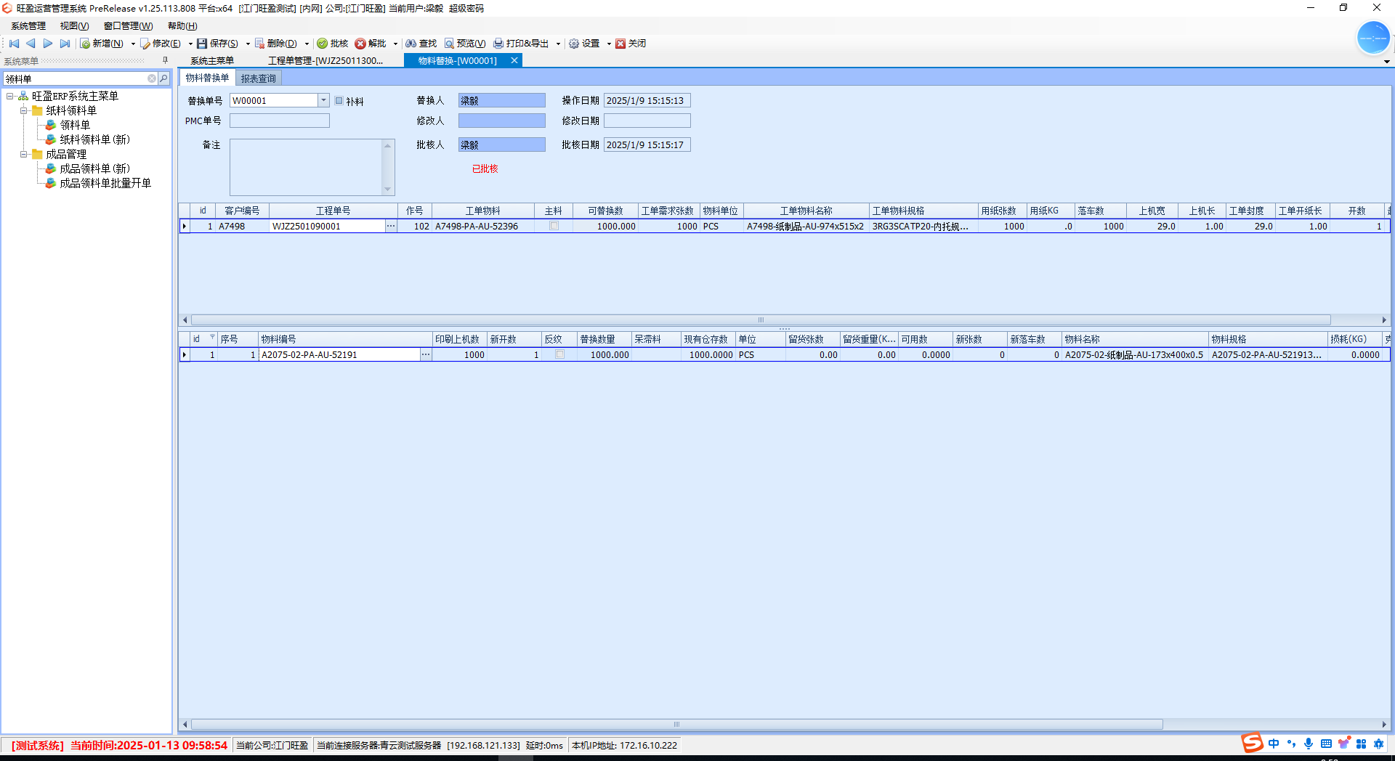Click the 预览(V) preview button

click(465, 44)
